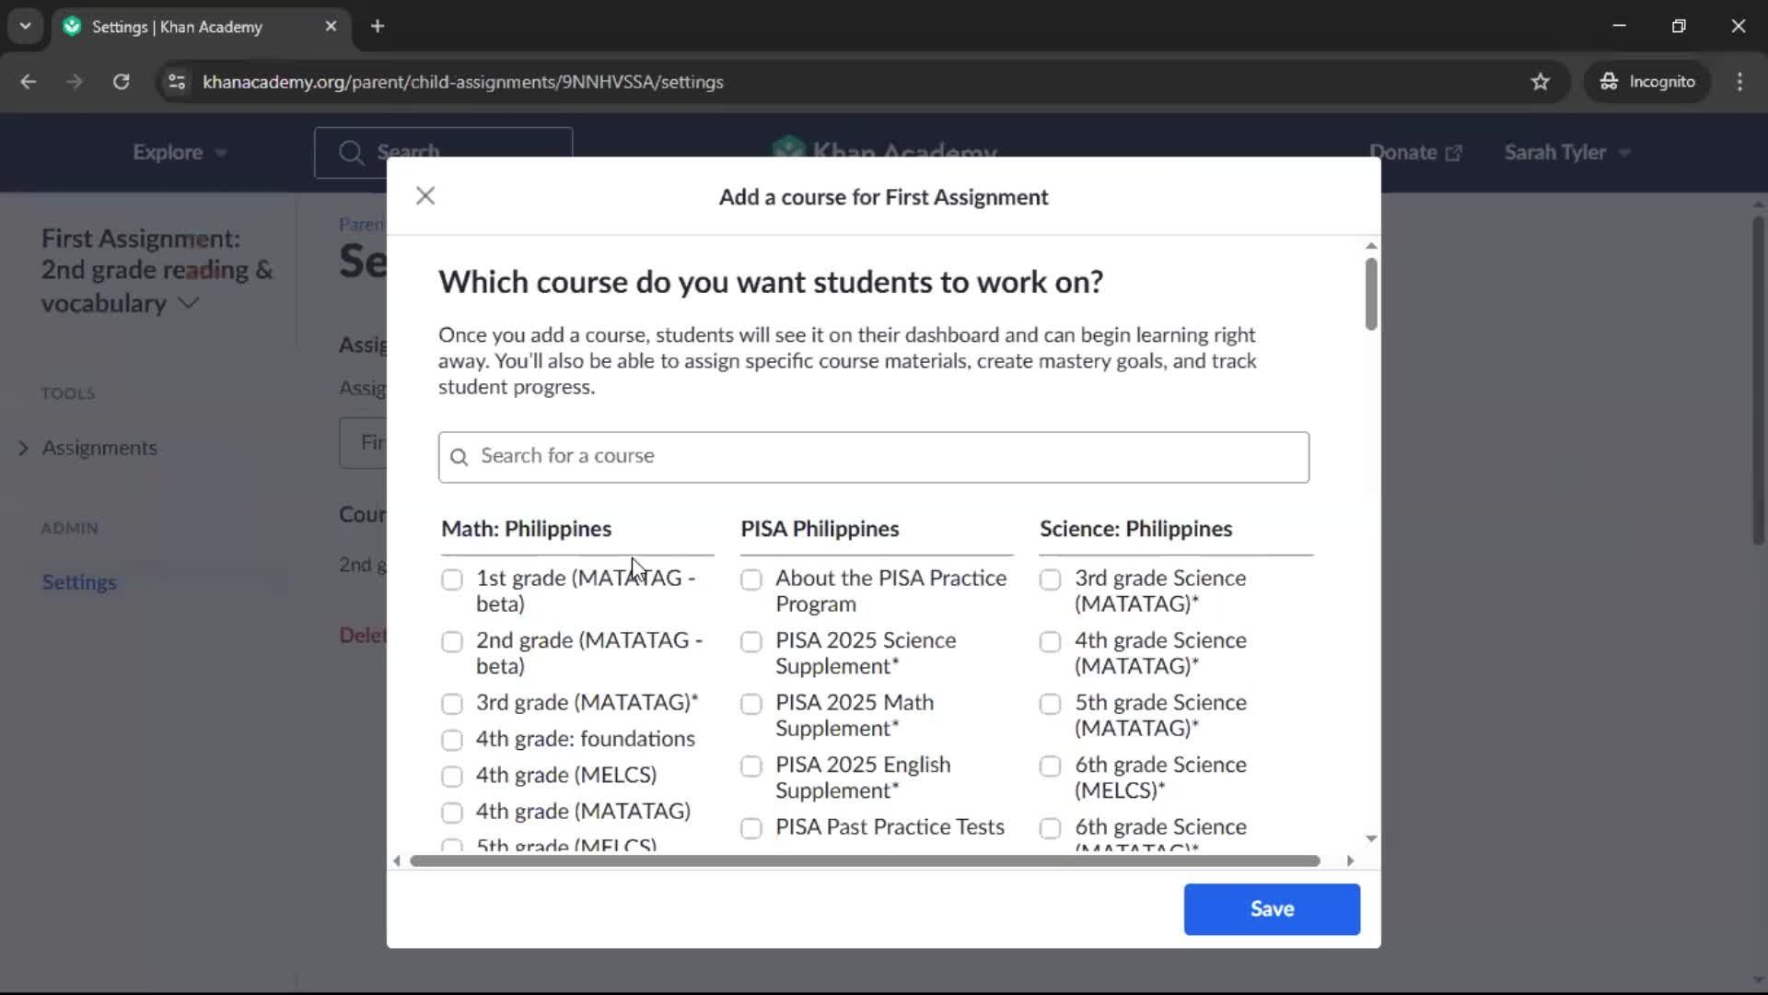Viewport: 1768px width, 995px height.
Task: Open the Sarah Tyler account menu
Action: pyautogui.click(x=1567, y=152)
